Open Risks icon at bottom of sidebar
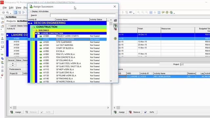The image size is (210, 118). click(x=2, y=75)
